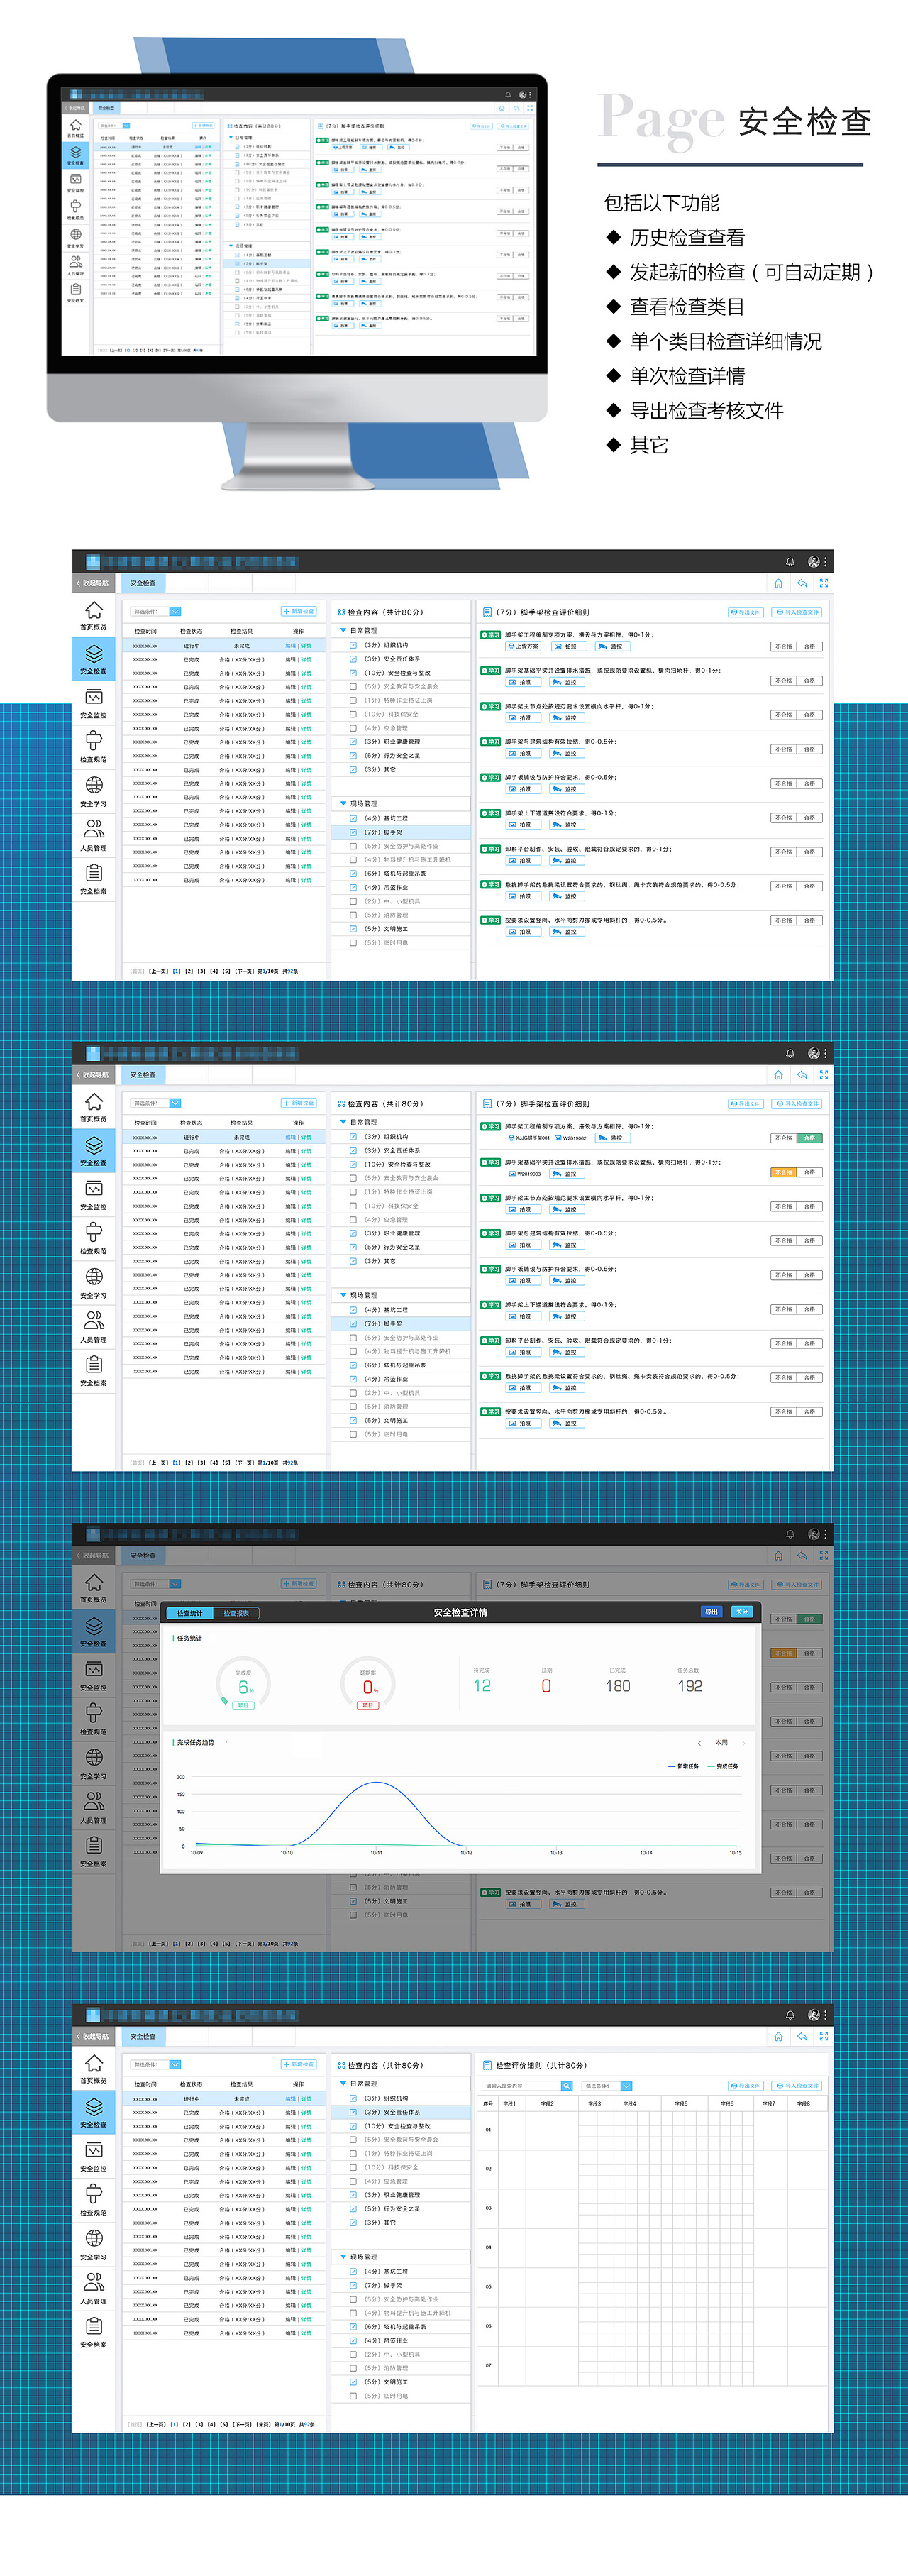Image resolution: width=908 pixels, height=2576 pixels.
Task: Open 筛选条件1 dropdown in first screen
Action: coord(156,611)
